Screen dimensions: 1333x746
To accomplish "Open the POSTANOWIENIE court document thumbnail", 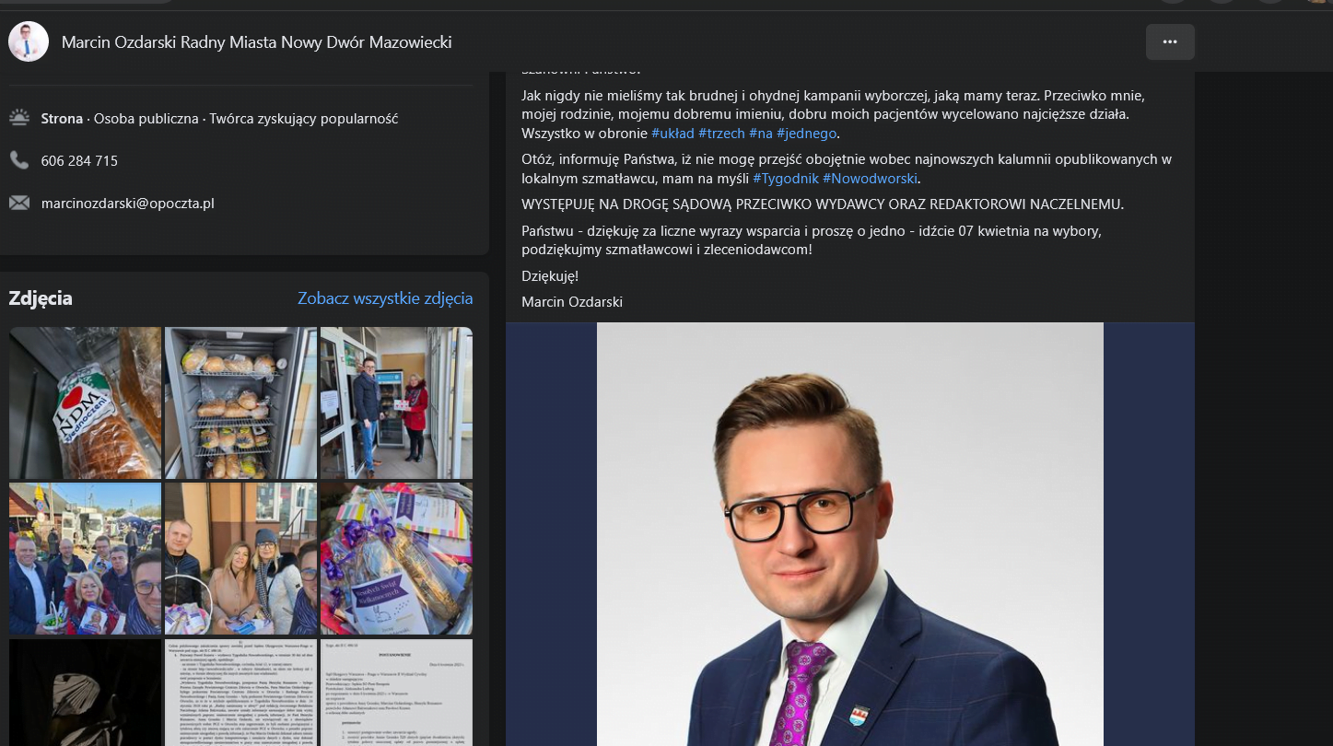I will click(x=396, y=692).
